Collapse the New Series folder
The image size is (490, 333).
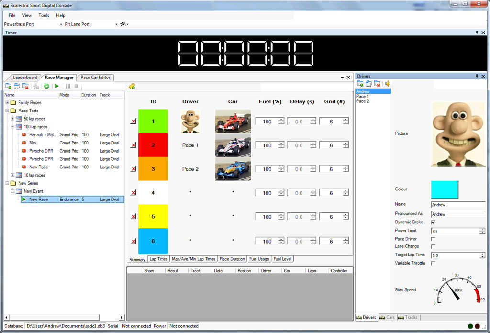7,183
